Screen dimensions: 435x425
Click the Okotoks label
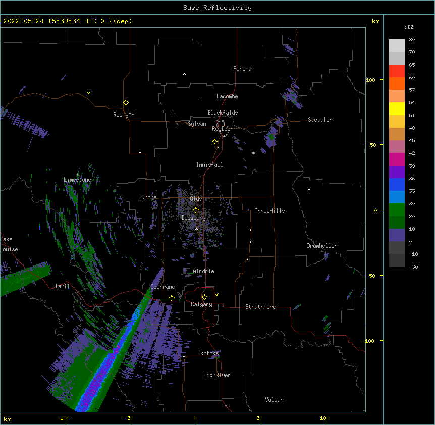click(x=208, y=353)
